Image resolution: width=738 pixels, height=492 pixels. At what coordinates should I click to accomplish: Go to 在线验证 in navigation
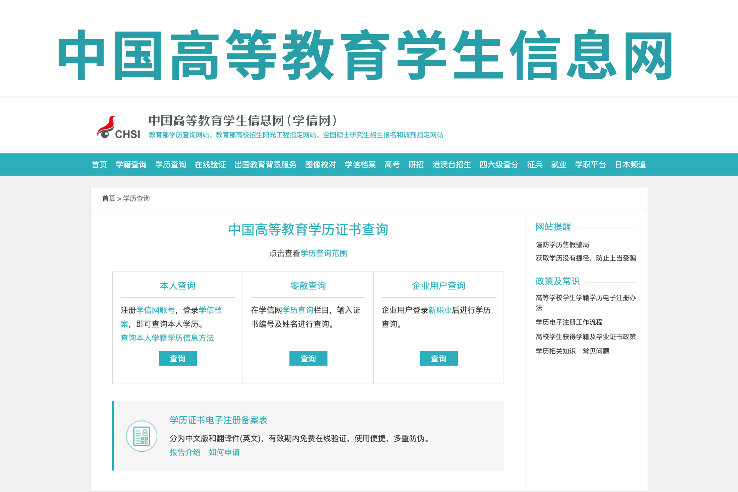click(210, 165)
